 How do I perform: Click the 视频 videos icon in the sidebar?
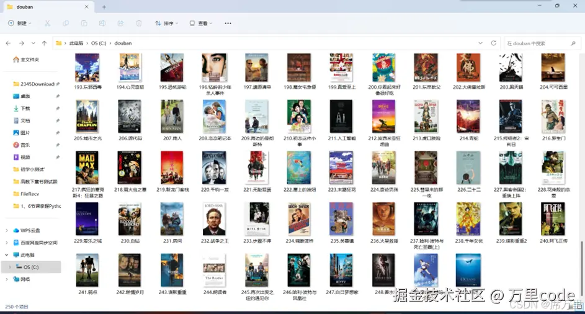[x=16, y=157]
